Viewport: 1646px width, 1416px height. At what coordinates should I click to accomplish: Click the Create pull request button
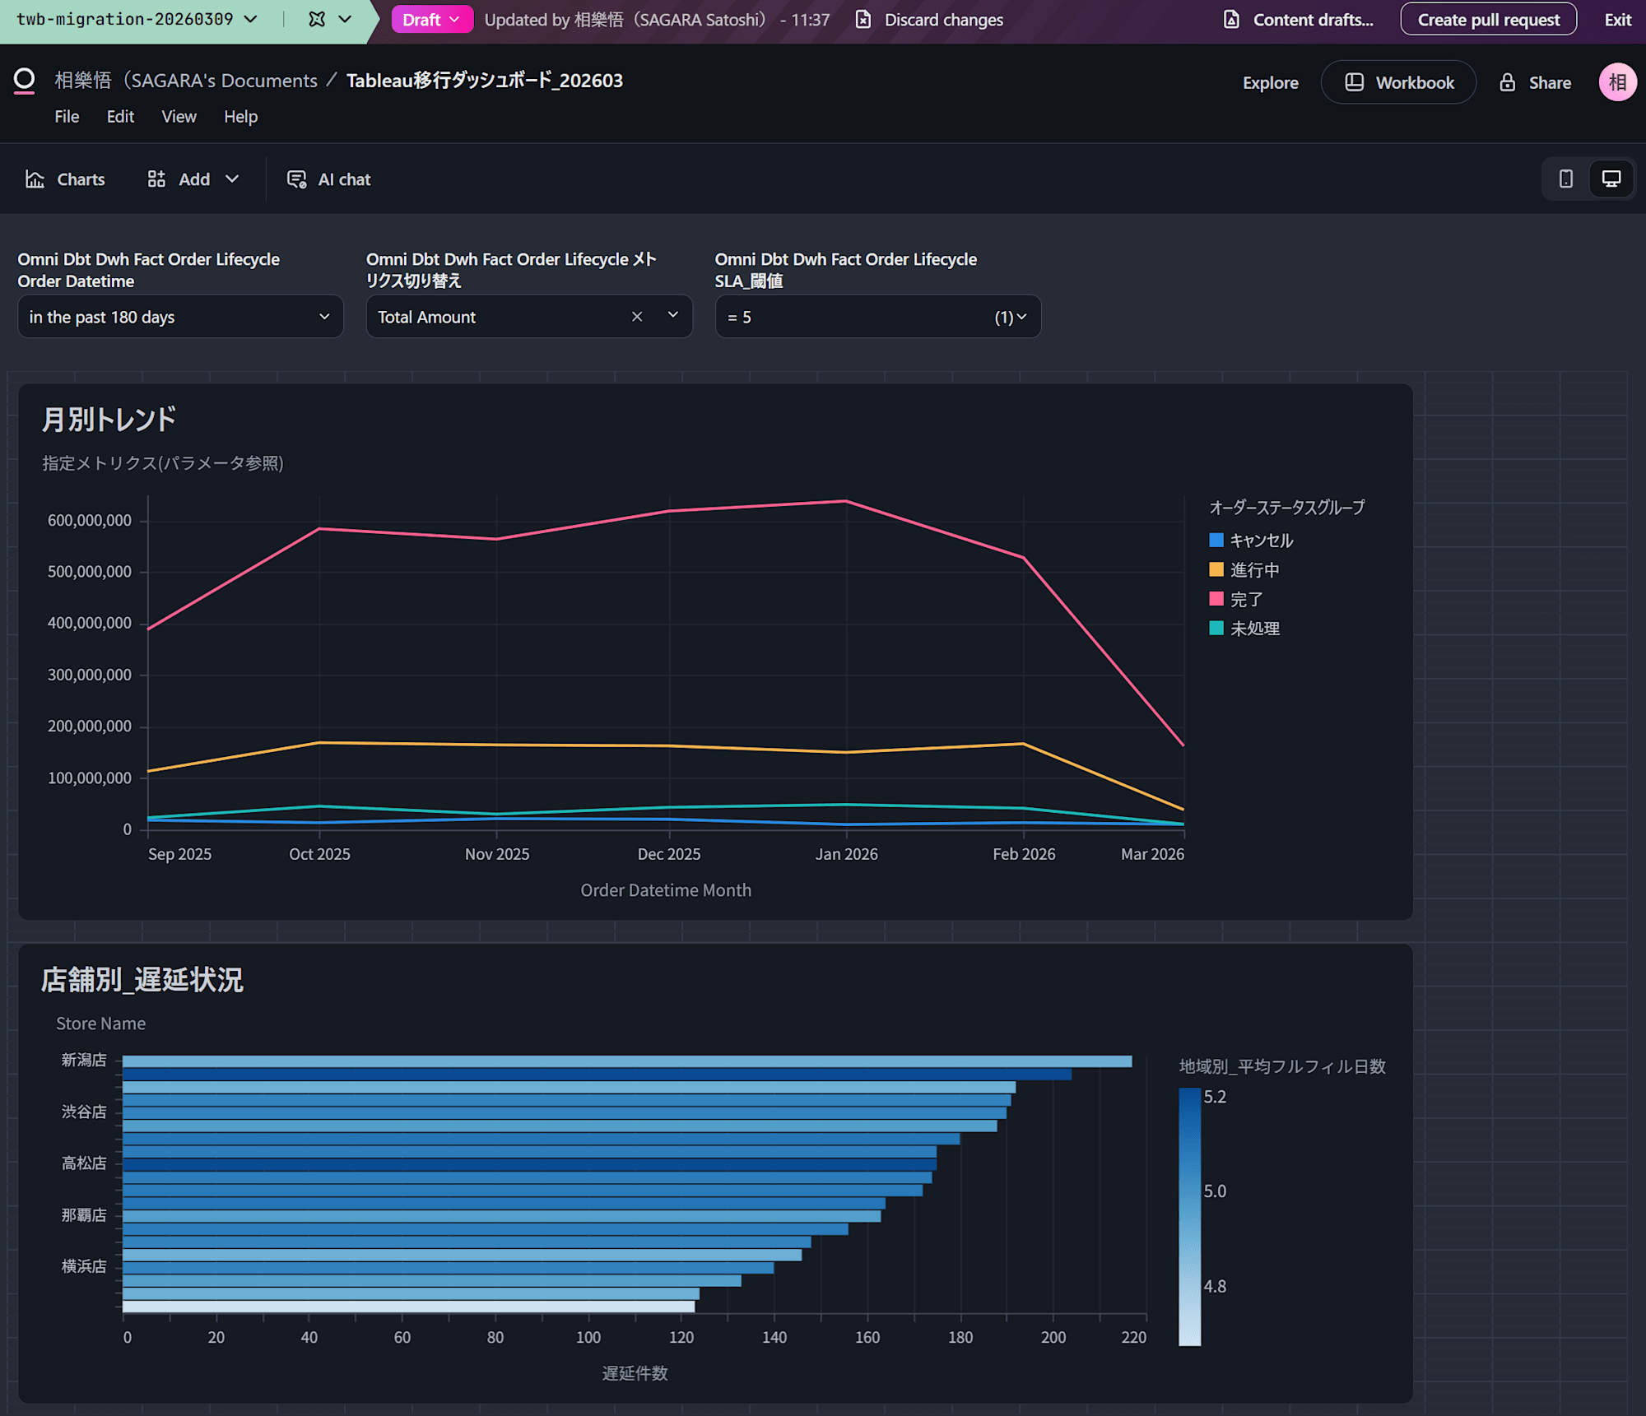coord(1488,20)
